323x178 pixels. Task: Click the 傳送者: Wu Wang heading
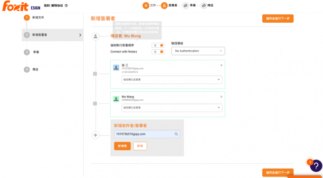(125, 36)
